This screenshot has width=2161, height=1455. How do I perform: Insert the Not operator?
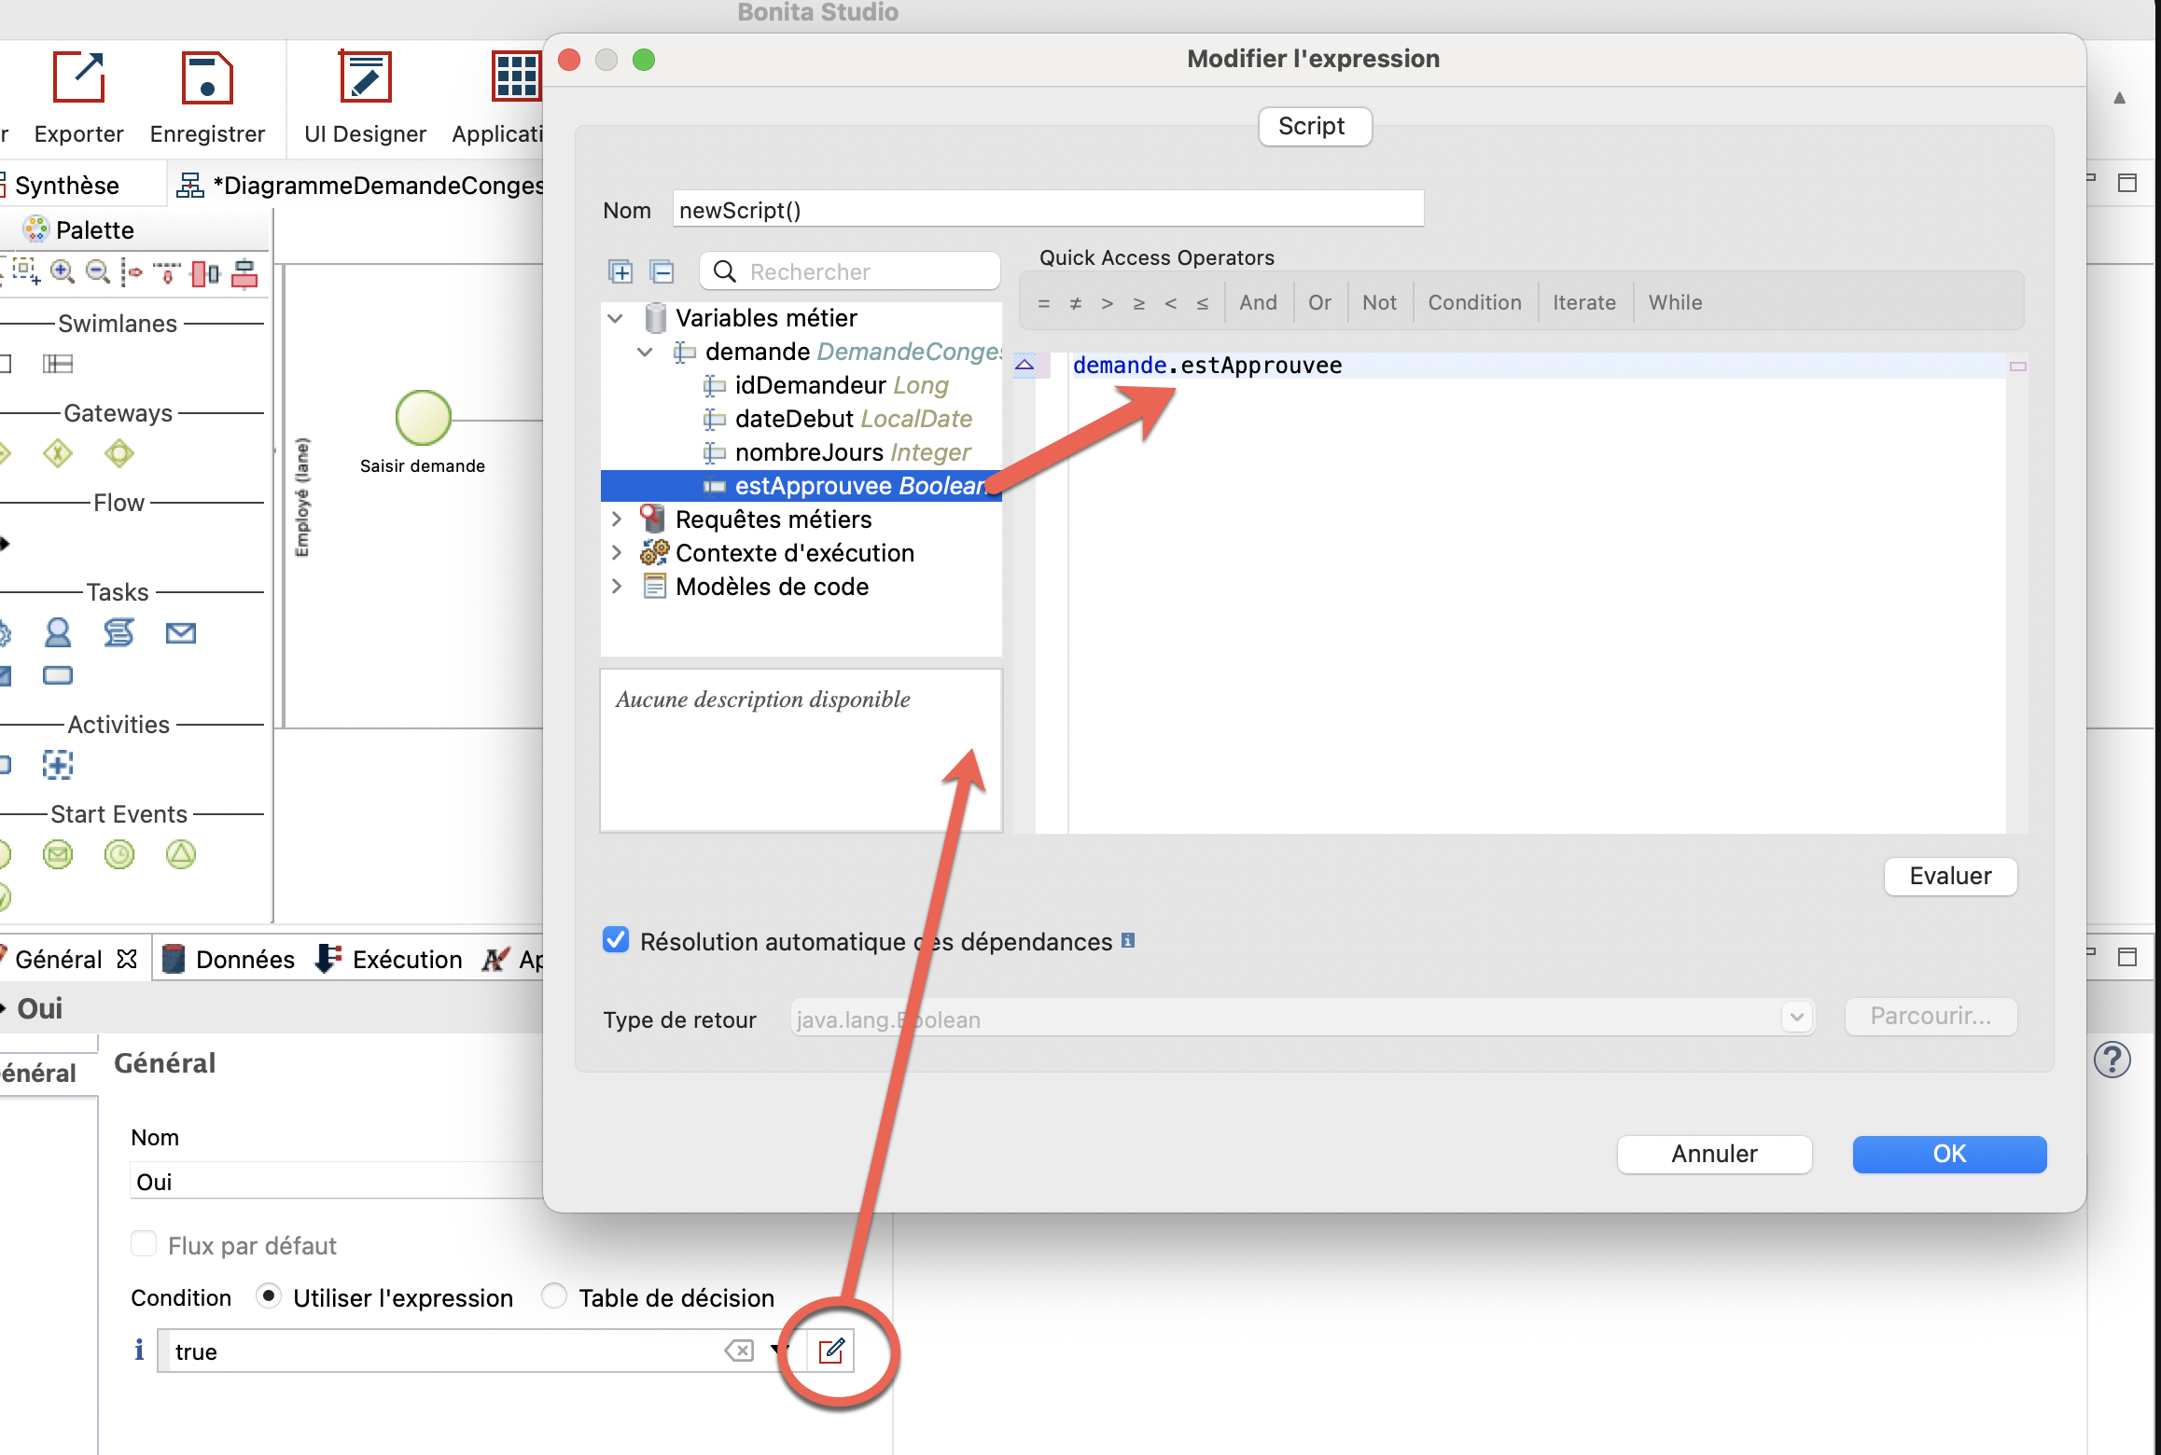coord(1379,302)
